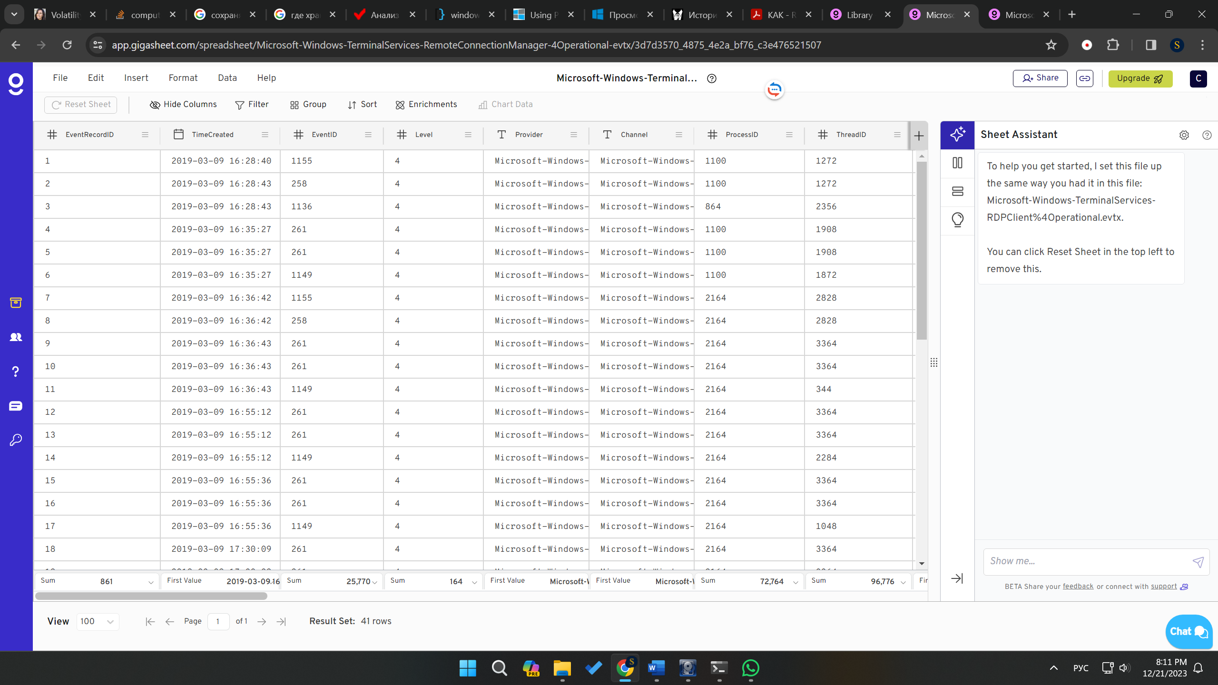Click the Upgrade button
Image resolution: width=1218 pixels, height=685 pixels.
[x=1140, y=78]
